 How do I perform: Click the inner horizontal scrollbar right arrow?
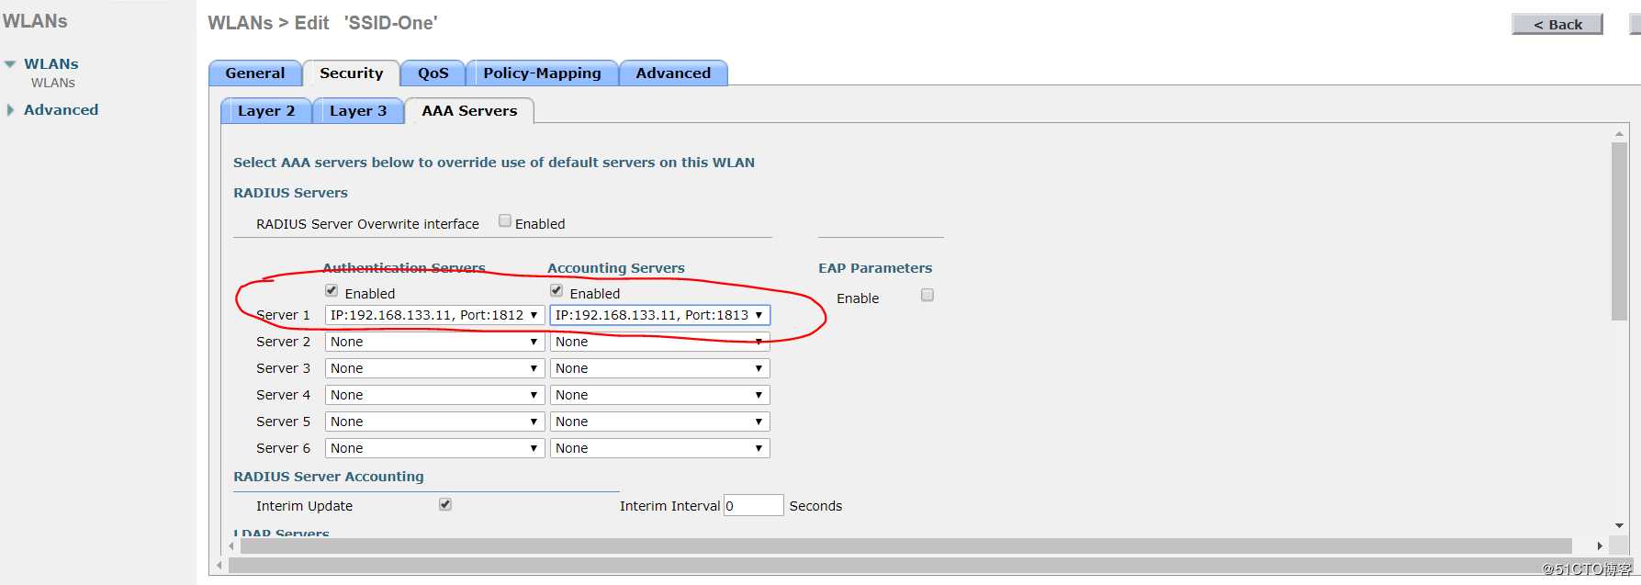1600,546
